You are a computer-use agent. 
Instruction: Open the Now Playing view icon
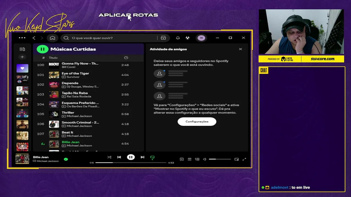coord(182,159)
